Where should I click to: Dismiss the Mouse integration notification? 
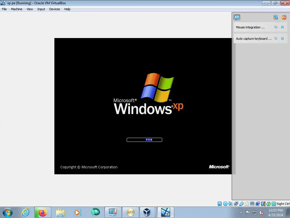coord(282,27)
